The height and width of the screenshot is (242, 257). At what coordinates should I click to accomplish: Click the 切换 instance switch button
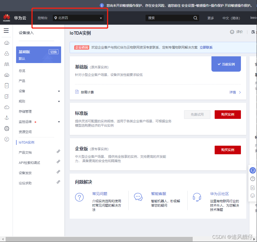[x=54, y=52]
